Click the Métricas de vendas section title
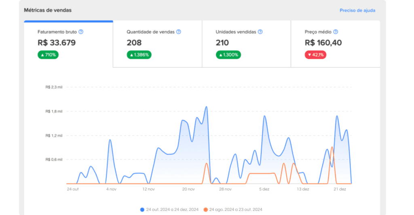 point(48,10)
